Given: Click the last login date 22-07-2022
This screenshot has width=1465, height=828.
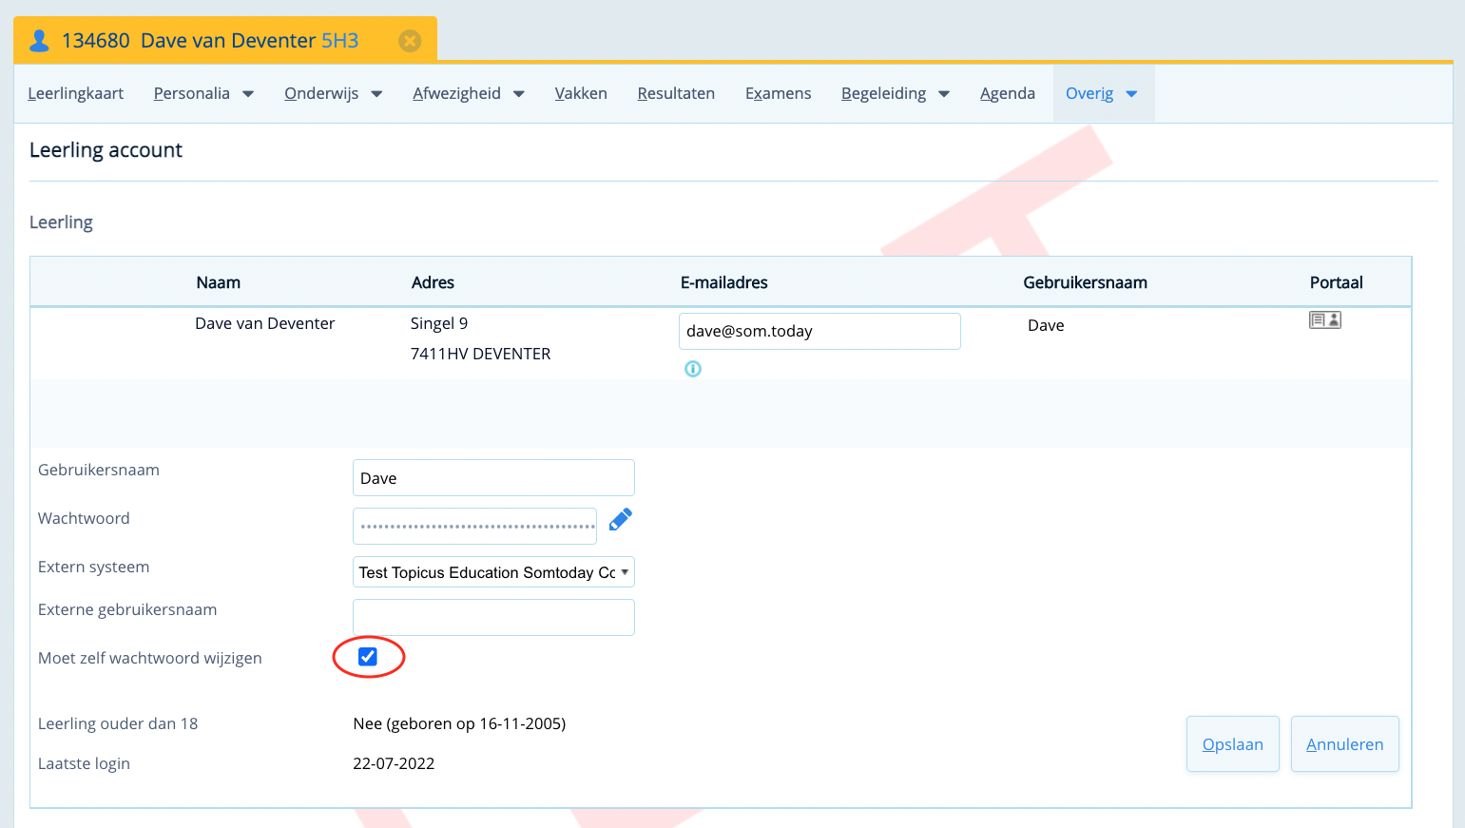Looking at the screenshot, I should [x=394, y=763].
